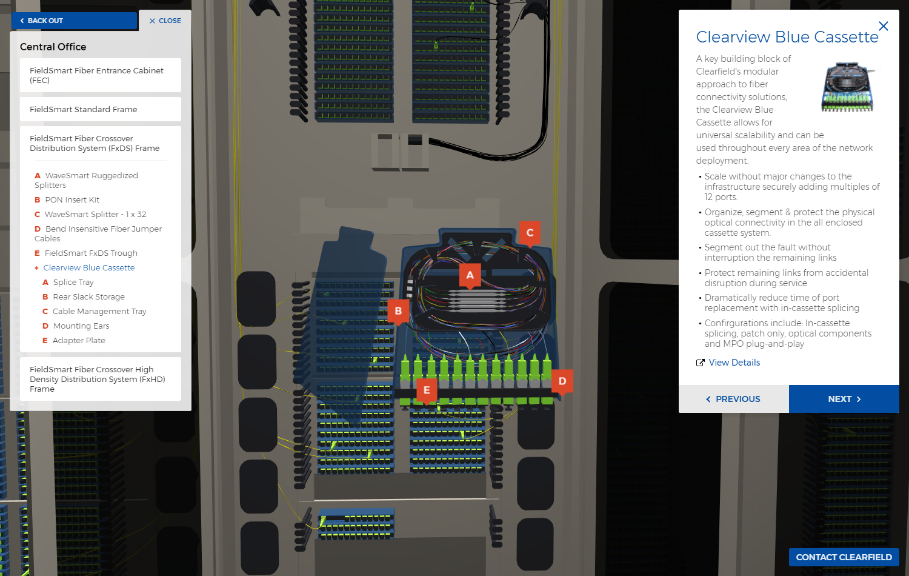Open FieldSmart Fiber Entrance Cabinet (FEC)
Screen dimensions: 909x576
pyautogui.click(x=101, y=75)
